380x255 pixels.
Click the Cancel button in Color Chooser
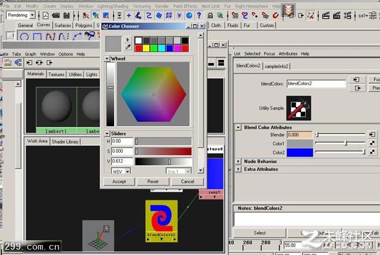pos(188,182)
